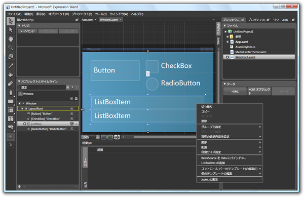Click the lock-all icon in the Window header
This screenshot has height=197, width=304.
coord(76,98)
